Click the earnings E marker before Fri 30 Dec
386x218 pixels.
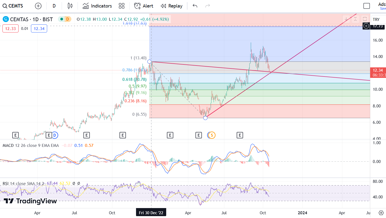click(123, 135)
